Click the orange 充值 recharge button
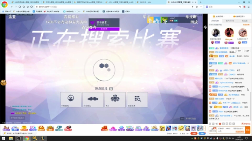Screen dimensions: 252x141 click(x=194, y=133)
